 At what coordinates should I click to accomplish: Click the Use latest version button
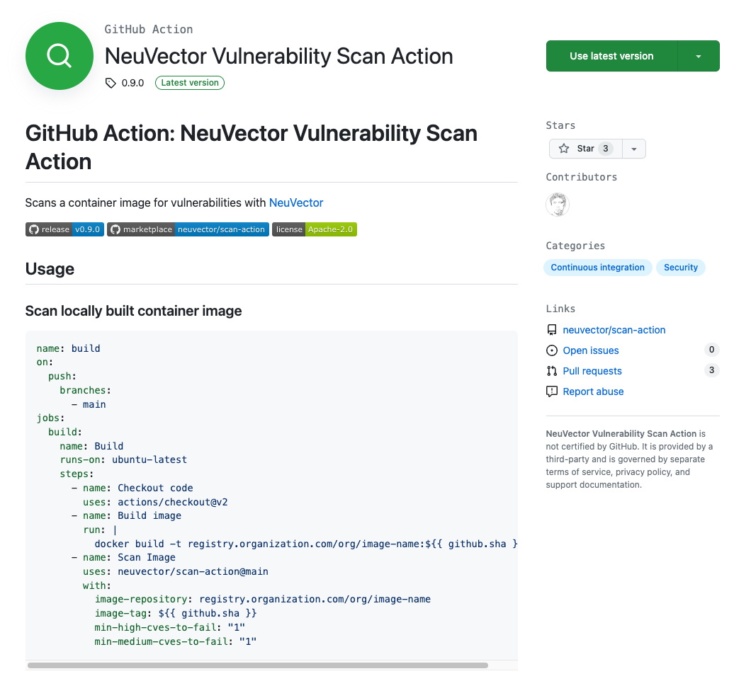tap(611, 56)
